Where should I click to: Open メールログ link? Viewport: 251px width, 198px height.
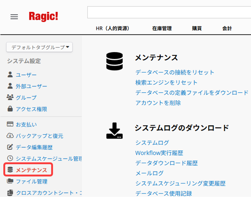coord(149,173)
